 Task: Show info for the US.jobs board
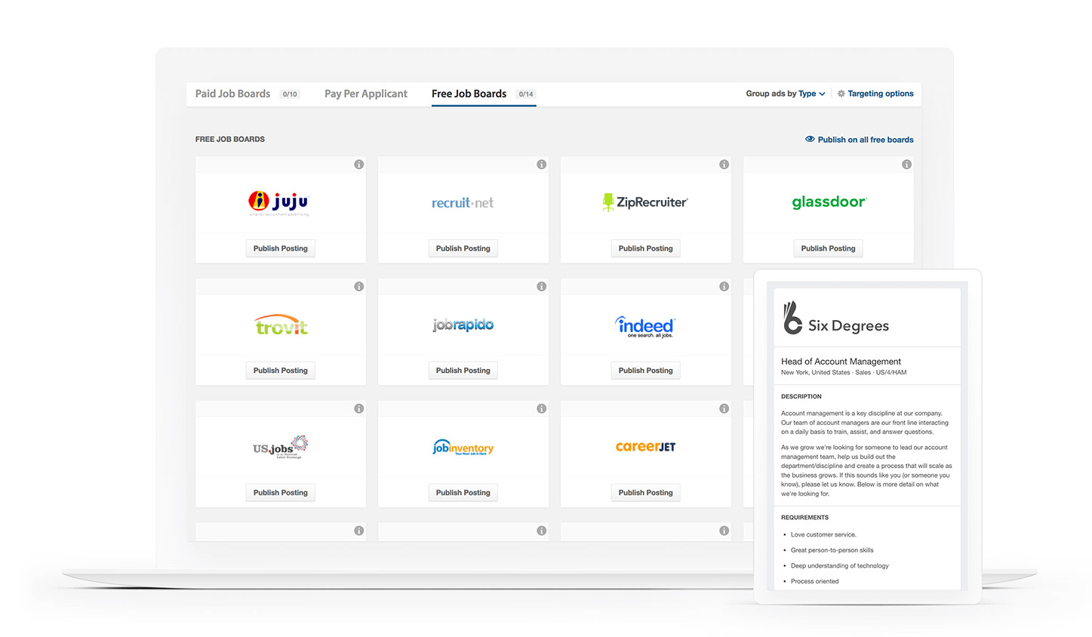pos(359,409)
